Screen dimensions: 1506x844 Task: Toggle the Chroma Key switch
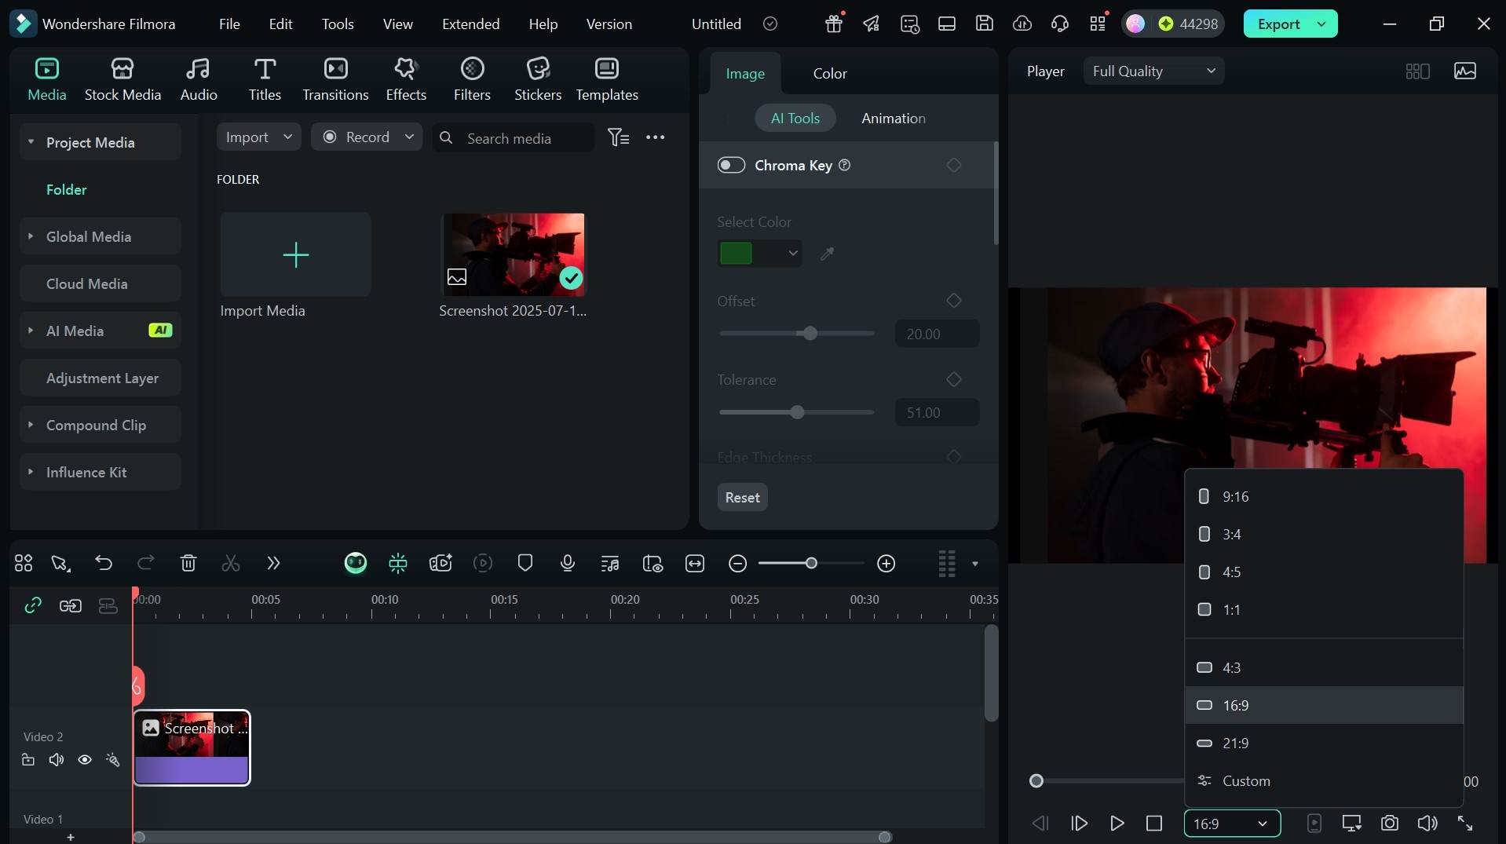click(731, 165)
